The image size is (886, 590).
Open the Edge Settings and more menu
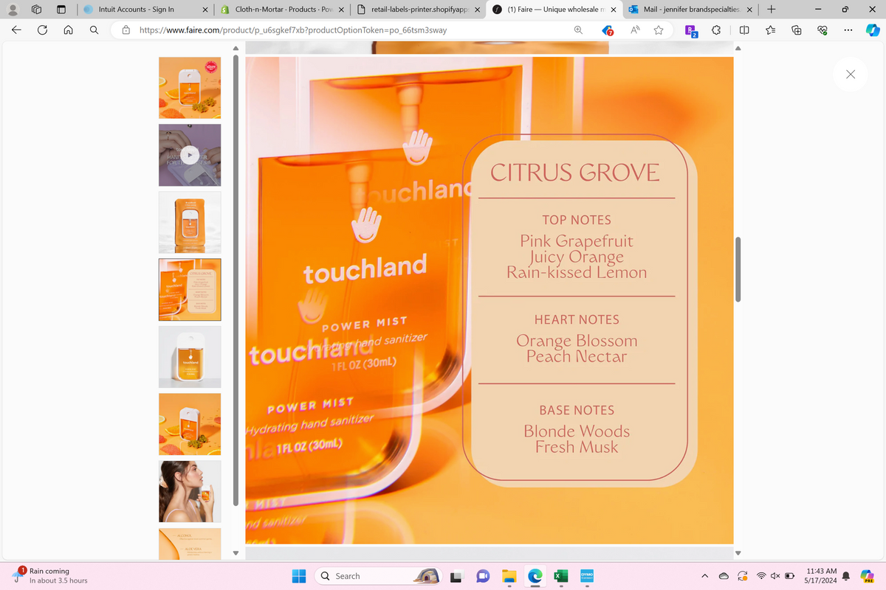848,30
